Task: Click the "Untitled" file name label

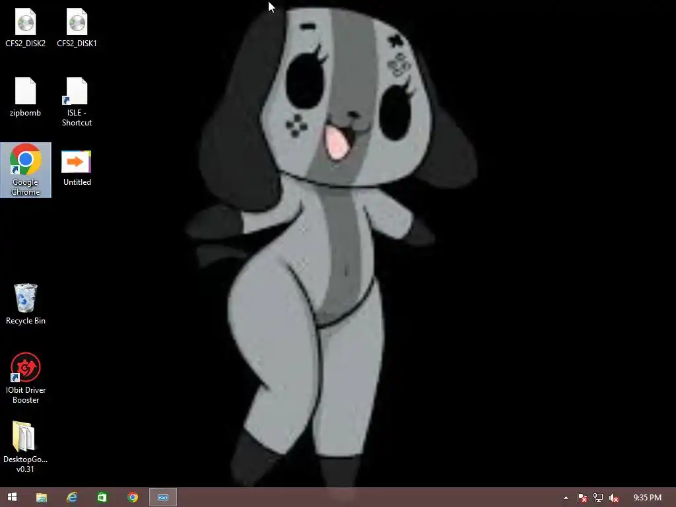Action: (77, 182)
